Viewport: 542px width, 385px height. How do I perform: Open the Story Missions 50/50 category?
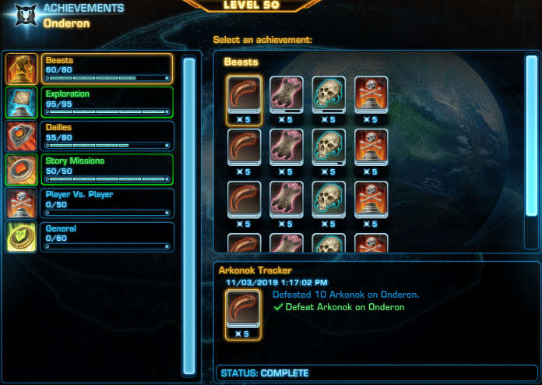click(x=107, y=169)
